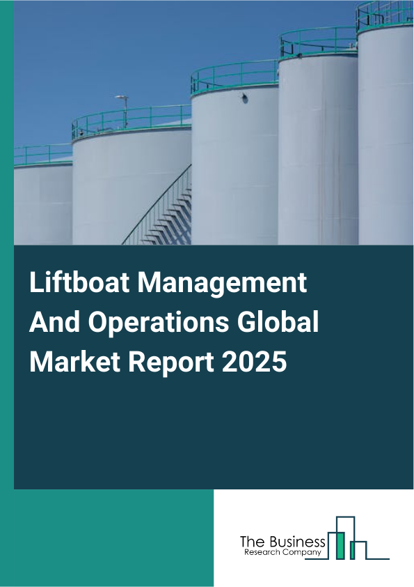Click the report title "Liftboat Management And Operations Global Market Report 2025"
This screenshot has width=414, height=587.
[x=174, y=322]
